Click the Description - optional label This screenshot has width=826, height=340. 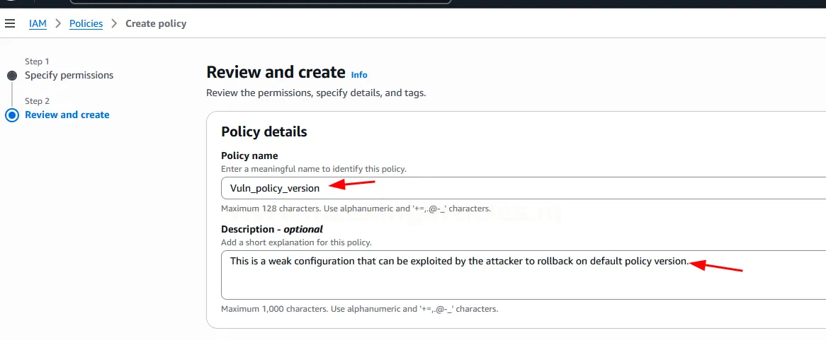[x=272, y=229]
